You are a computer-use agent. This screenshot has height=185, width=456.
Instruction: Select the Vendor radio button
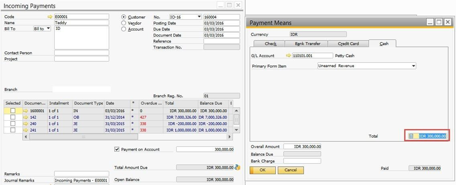(124, 23)
